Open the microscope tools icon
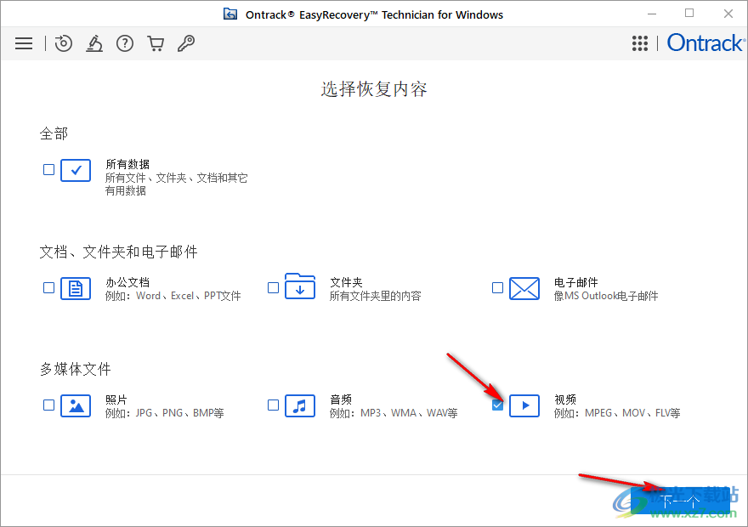This screenshot has height=527, width=748. 94,43
